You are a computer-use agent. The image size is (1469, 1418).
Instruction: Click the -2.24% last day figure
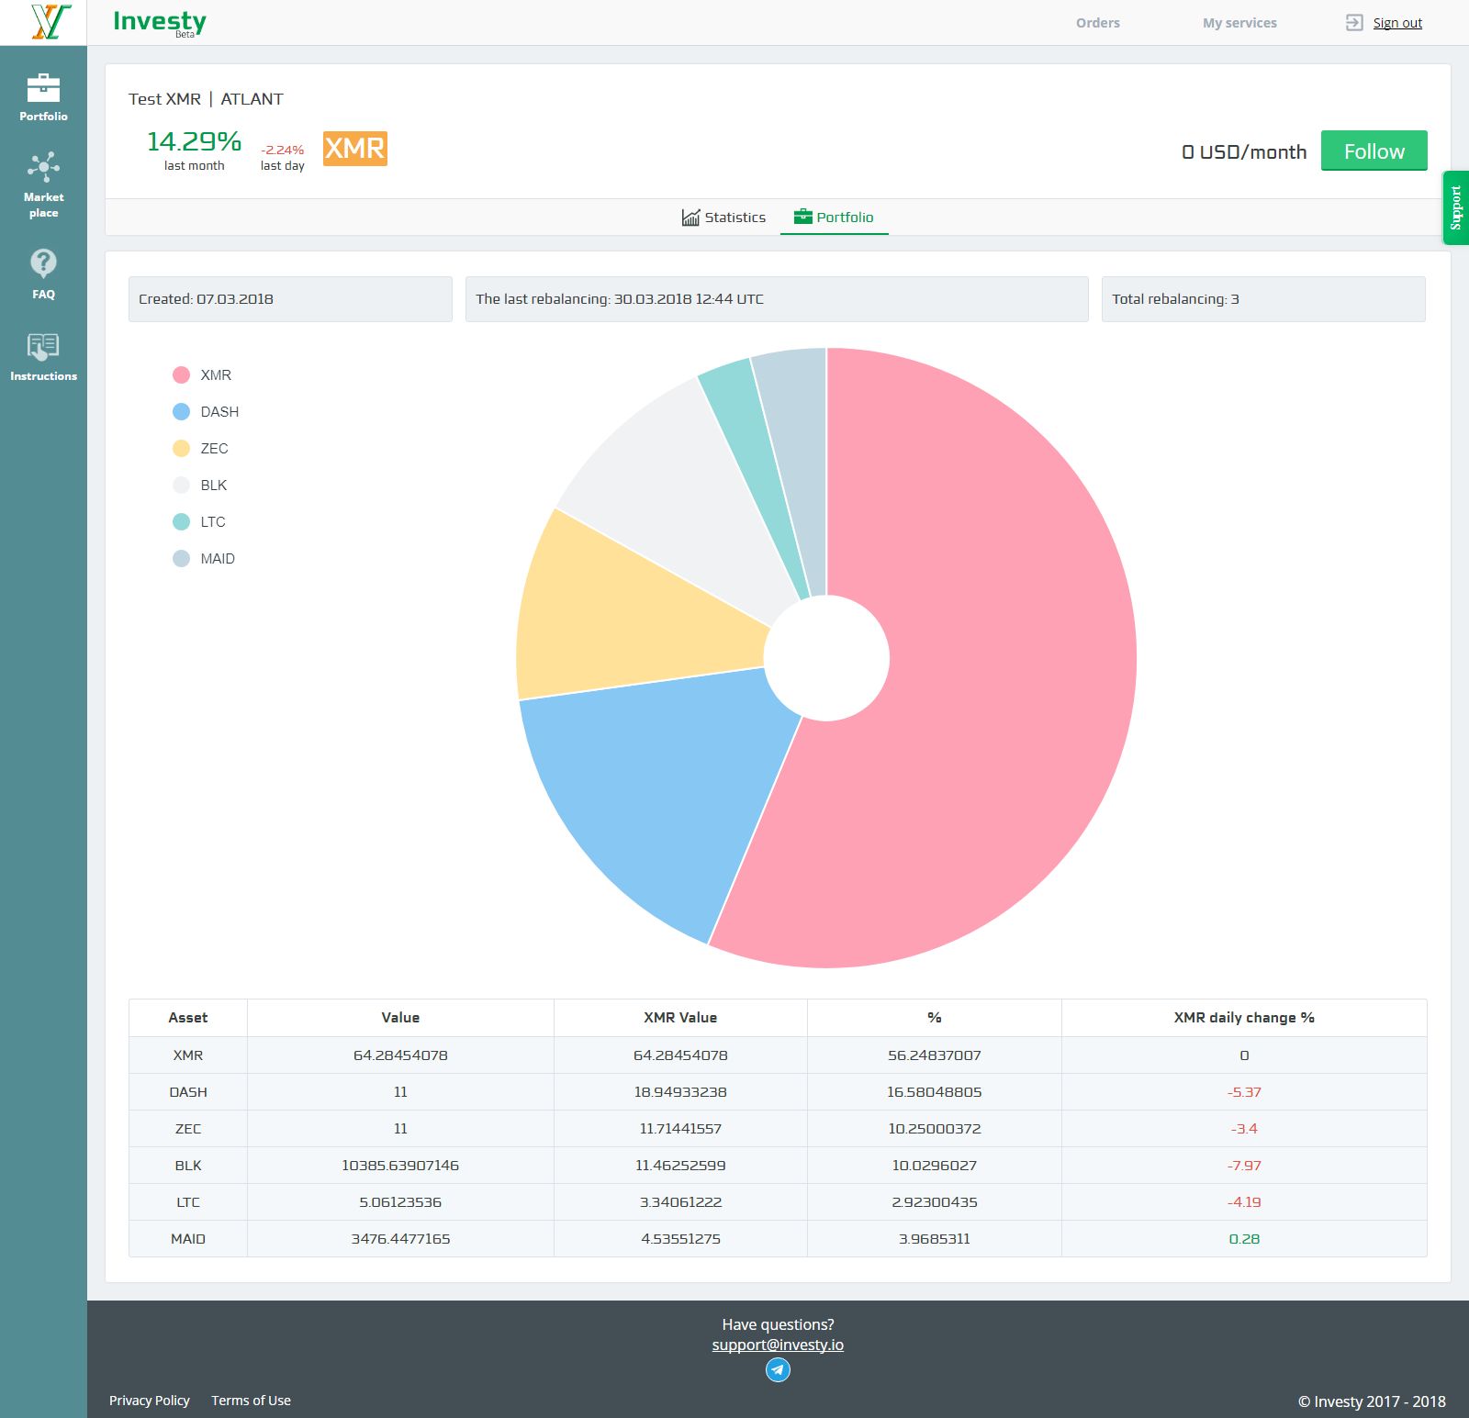[282, 150]
